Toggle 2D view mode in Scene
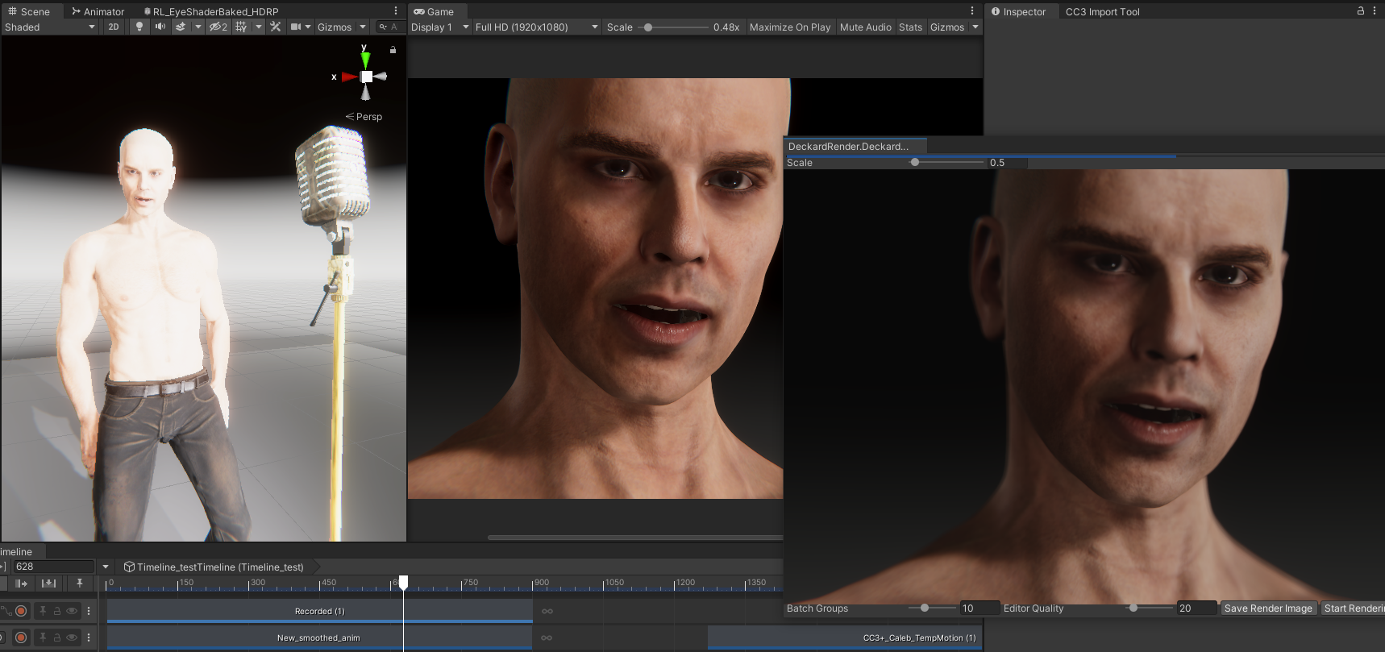Screen dimensions: 1385x652 point(114,27)
